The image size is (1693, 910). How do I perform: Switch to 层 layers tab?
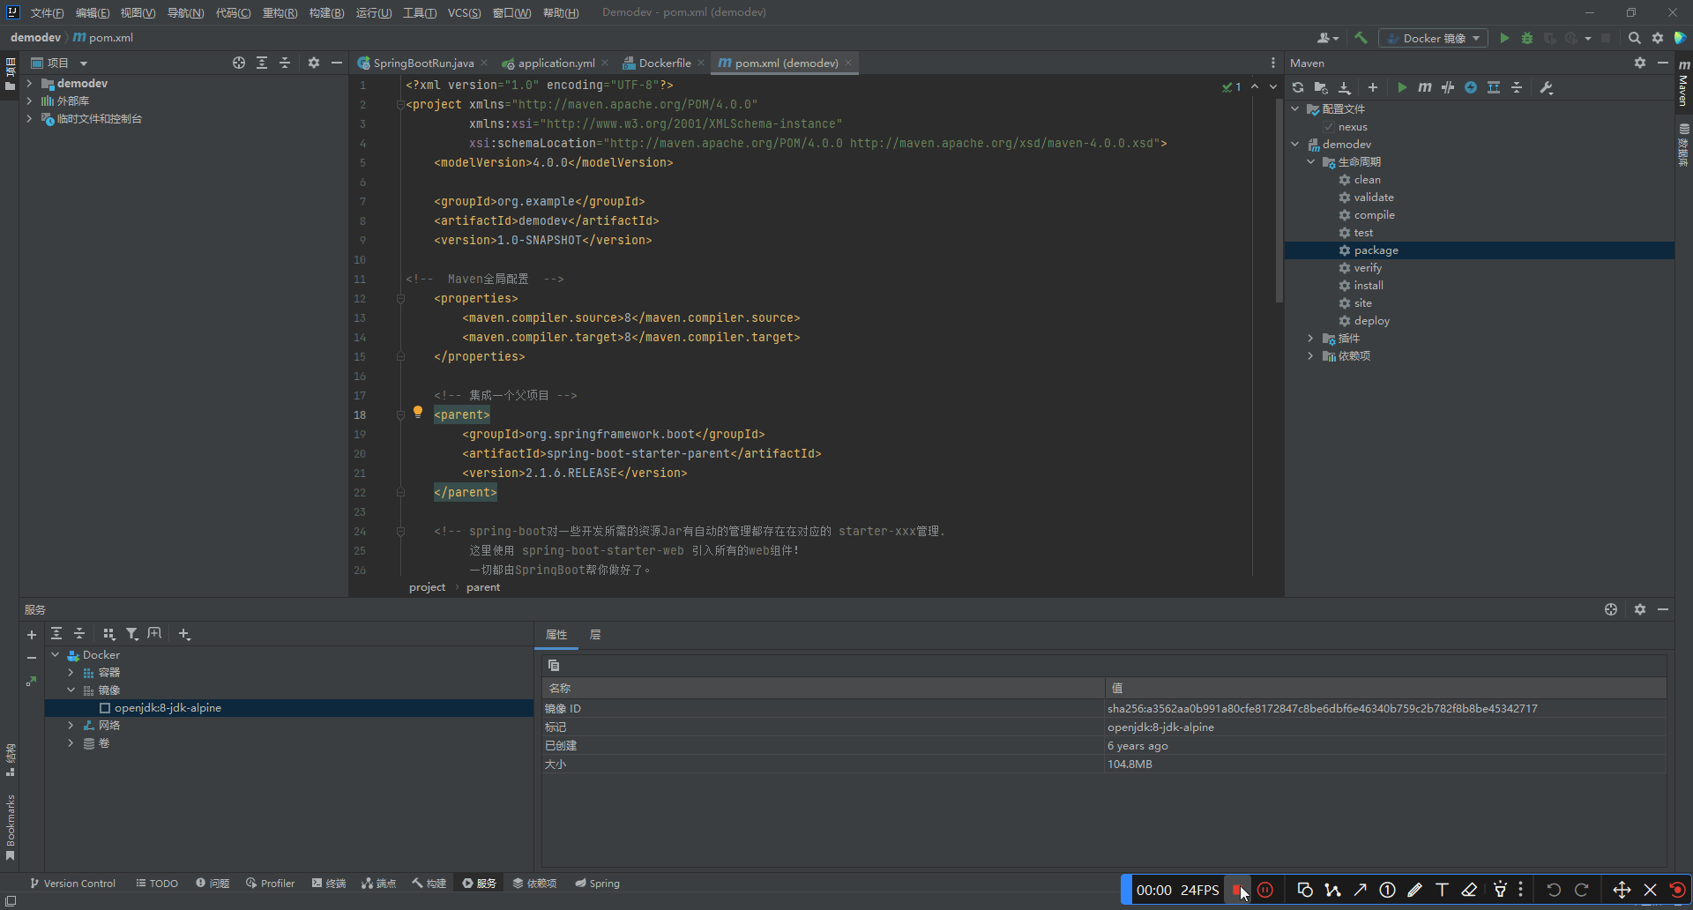pos(595,635)
